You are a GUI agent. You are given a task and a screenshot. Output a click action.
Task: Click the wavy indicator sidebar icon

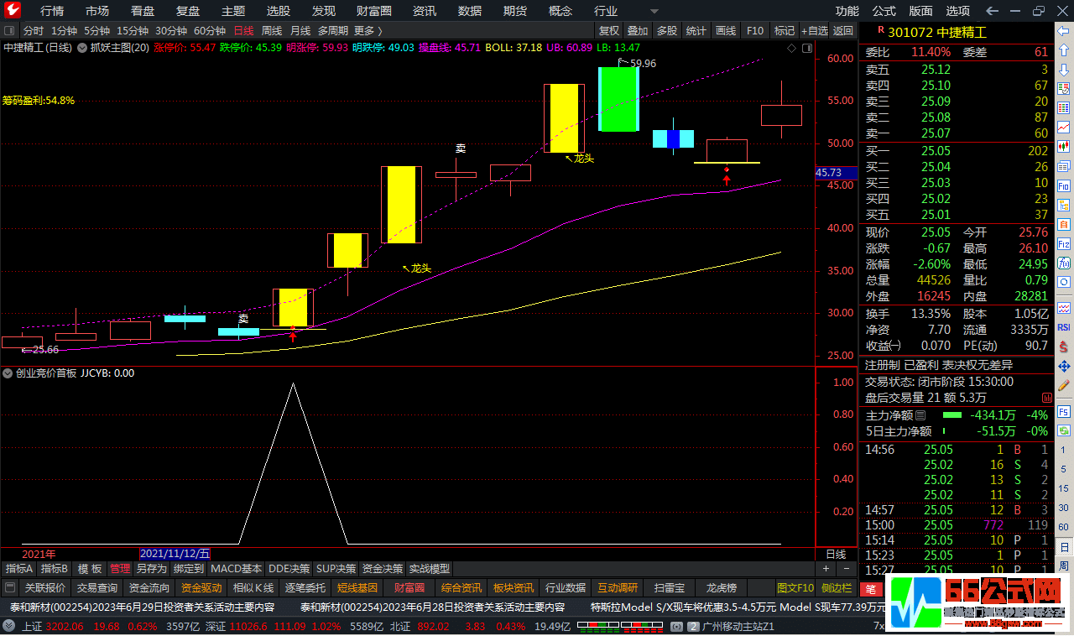(1064, 308)
